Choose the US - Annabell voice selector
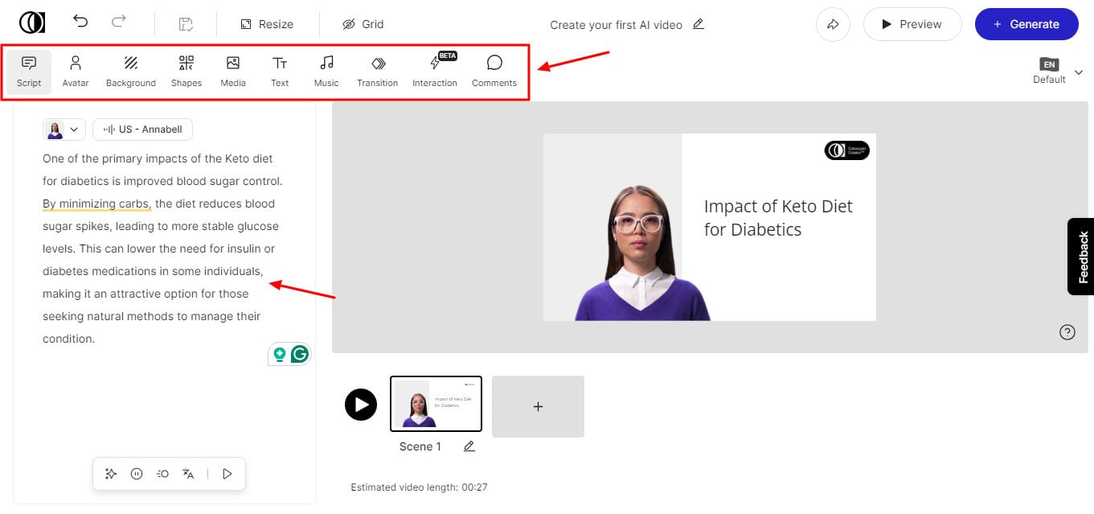This screenshot has height=514, width=1094. tap(142, 130)
